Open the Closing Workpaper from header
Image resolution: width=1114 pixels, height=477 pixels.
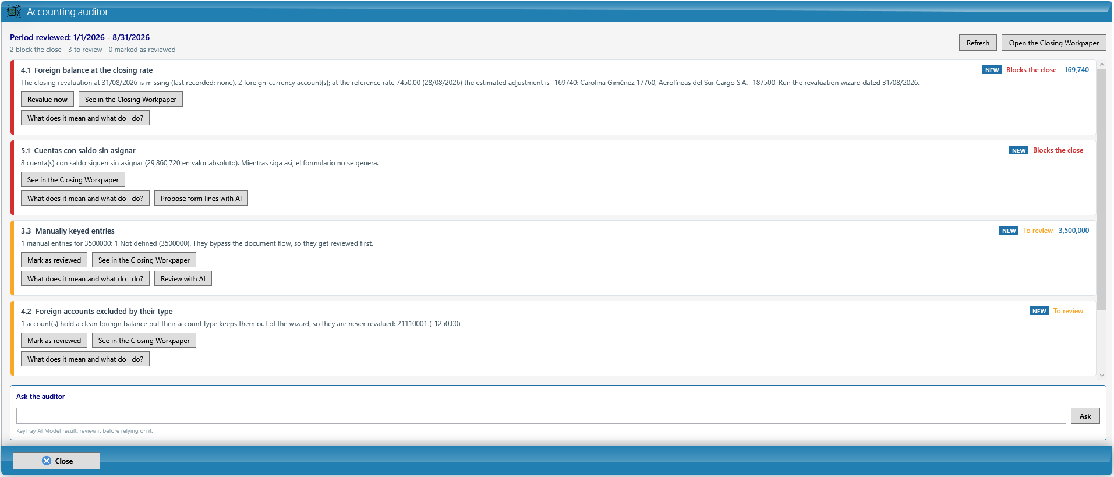[1053, 43]
